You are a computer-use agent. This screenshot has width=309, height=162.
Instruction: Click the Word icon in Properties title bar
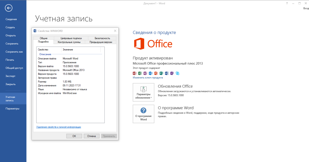pyautogui.click(x=35, y=31)
